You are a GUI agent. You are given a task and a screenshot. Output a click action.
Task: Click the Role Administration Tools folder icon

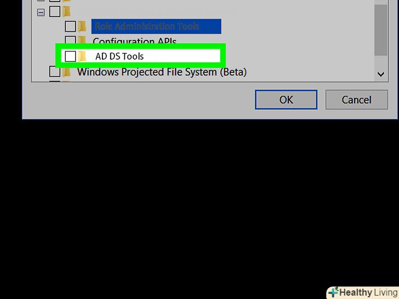point(82,26)
